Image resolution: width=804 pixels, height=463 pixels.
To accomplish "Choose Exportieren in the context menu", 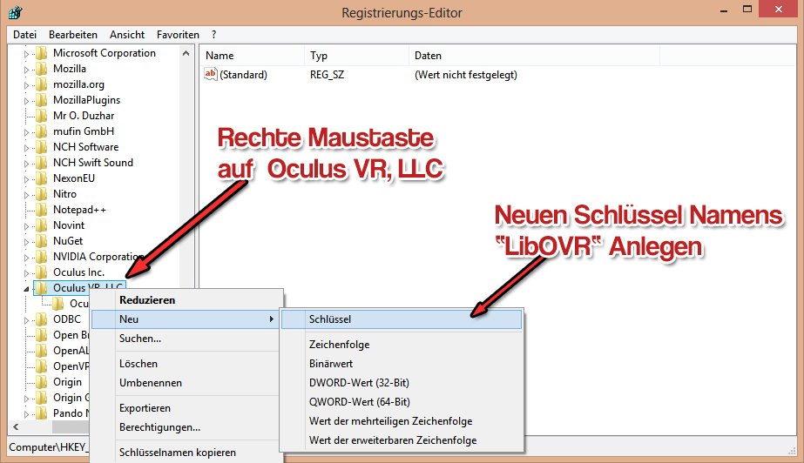I will [186, 408].
